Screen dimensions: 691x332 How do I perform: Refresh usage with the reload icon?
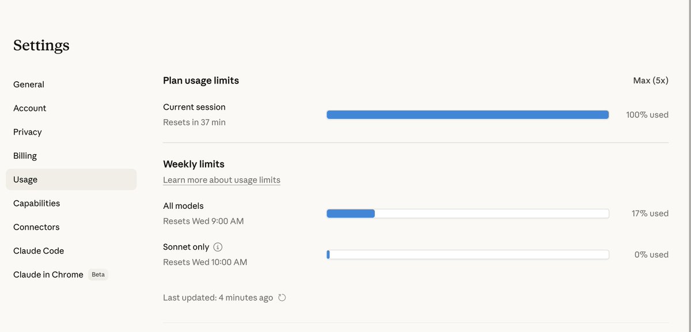(282, 297)
